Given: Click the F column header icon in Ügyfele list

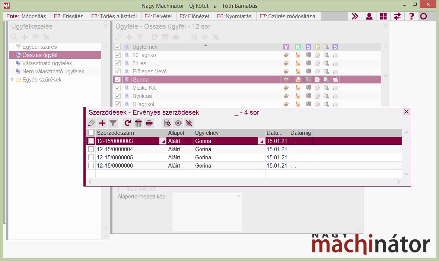Looking at the screenshot, I should click(x=317, y=47).
